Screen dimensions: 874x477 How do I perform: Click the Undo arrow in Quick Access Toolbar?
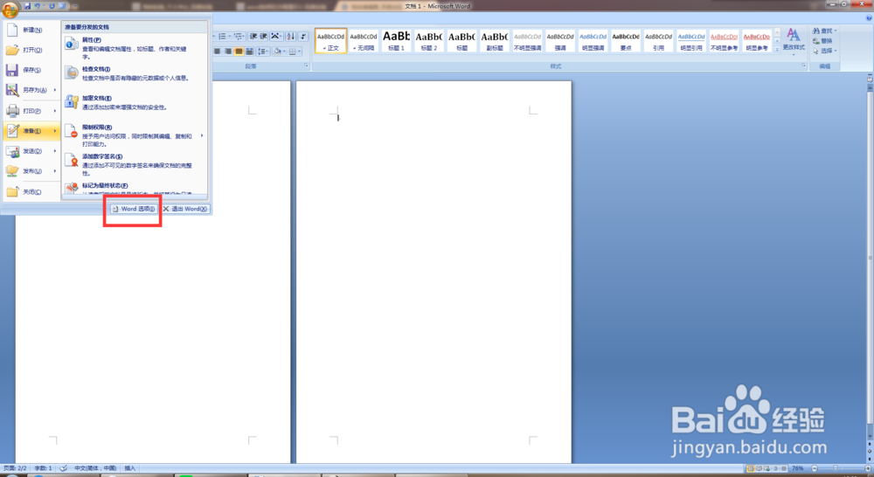(x=37, y=6)
